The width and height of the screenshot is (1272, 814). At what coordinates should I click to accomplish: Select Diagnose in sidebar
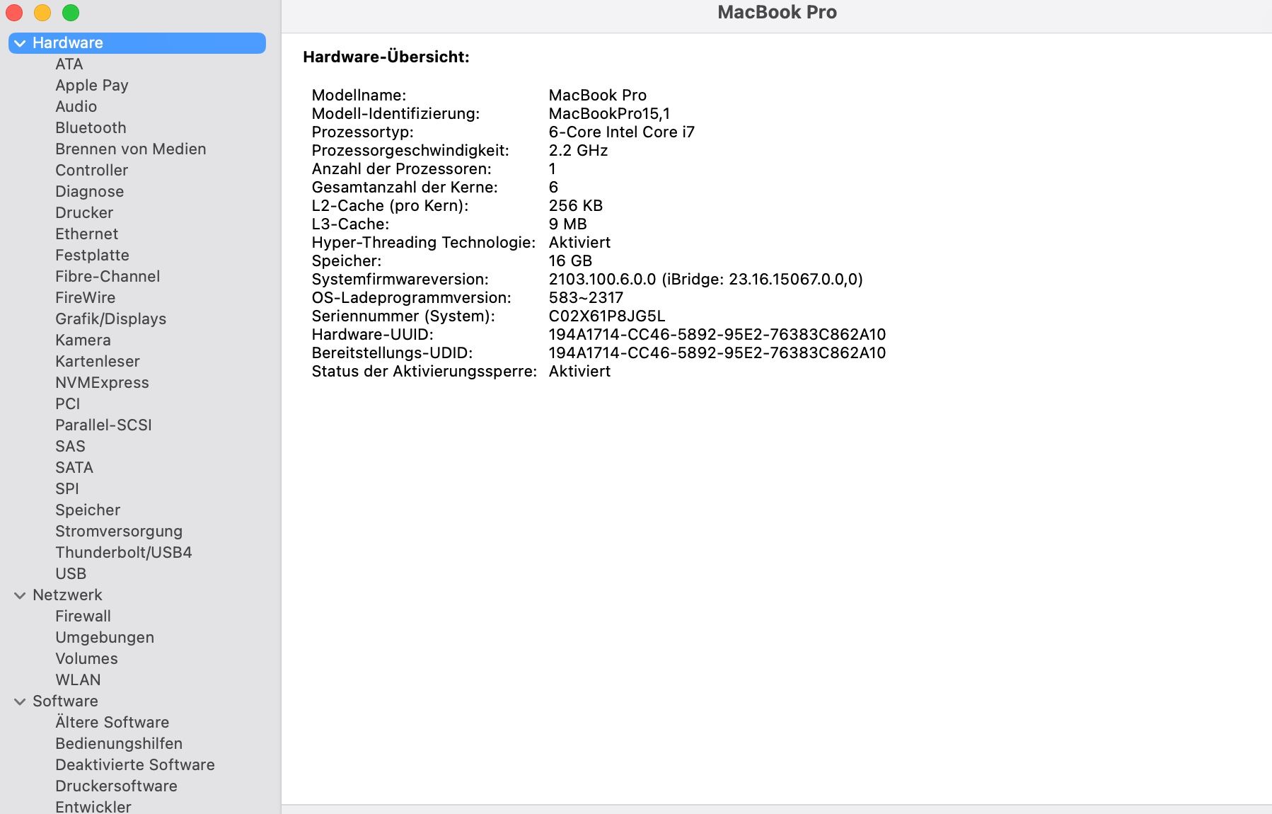[x=90, y=192]
